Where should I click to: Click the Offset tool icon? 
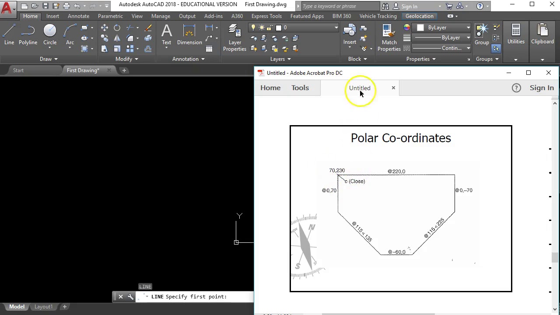tap(148, 49)
